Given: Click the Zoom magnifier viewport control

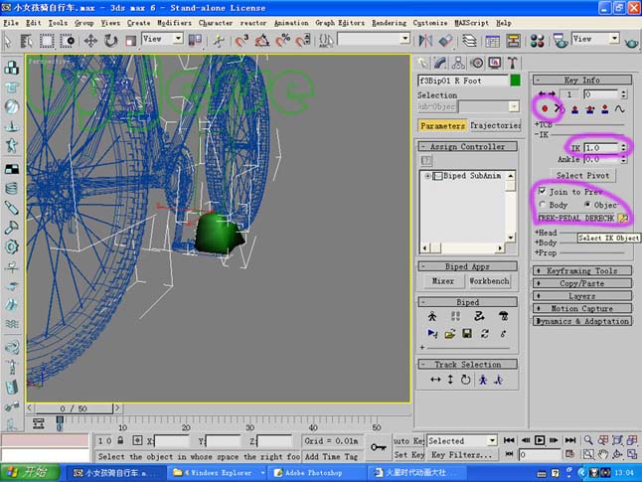Looking at the screenshot, I should [x=588, y=440].
